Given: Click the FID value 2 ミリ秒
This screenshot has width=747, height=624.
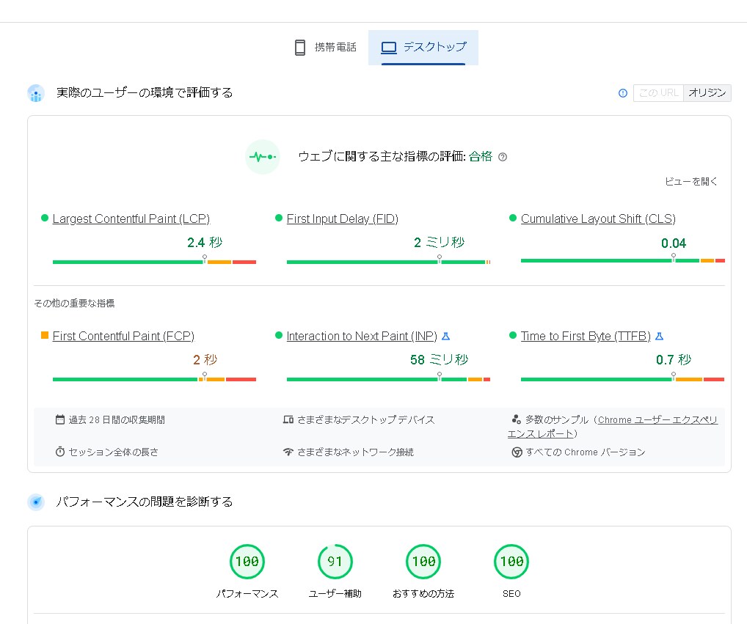Looking at the screenshot, I should click(x=440, y=243).
